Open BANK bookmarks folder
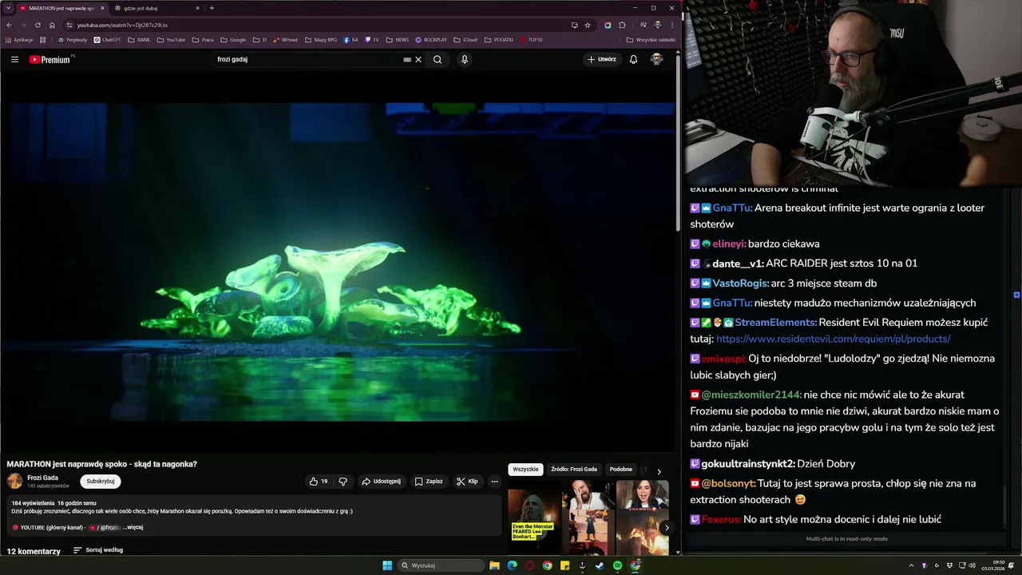This screenshot has height=575, width=1022. coord(139,39)
